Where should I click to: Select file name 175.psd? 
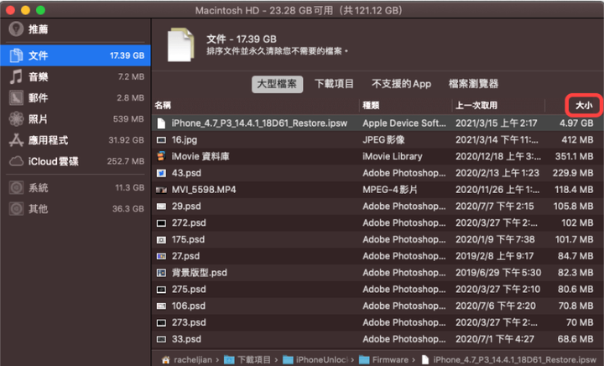click(188, 239)
